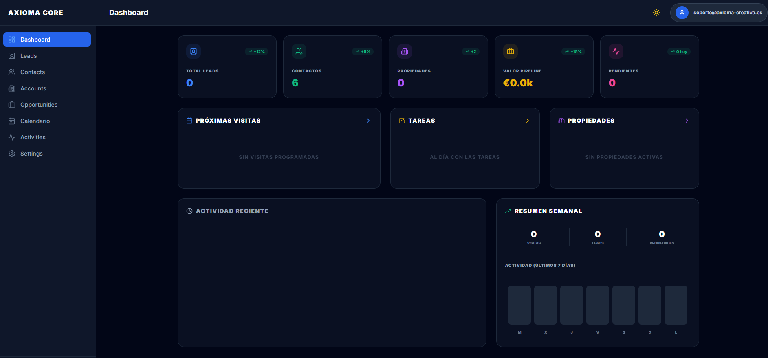Click the Propiedades panel building icon
Screen dimensions: 768x358
coord(561,121)
